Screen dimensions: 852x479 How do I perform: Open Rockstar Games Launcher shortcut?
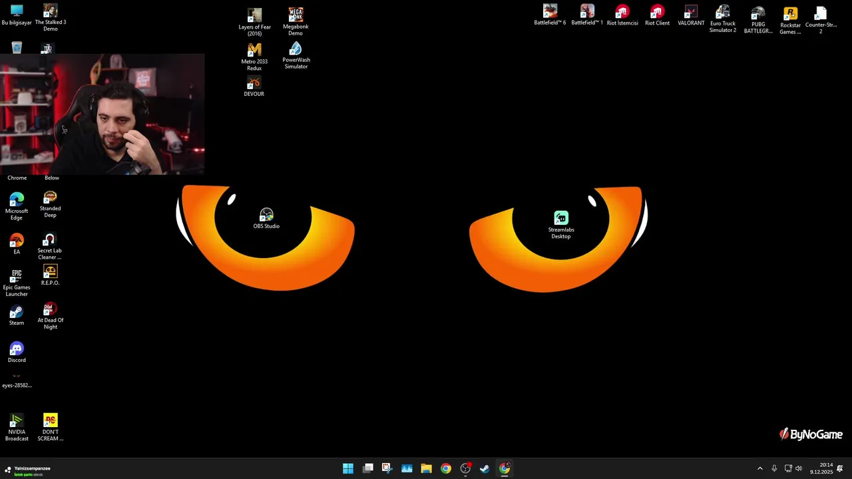point(790,21)
